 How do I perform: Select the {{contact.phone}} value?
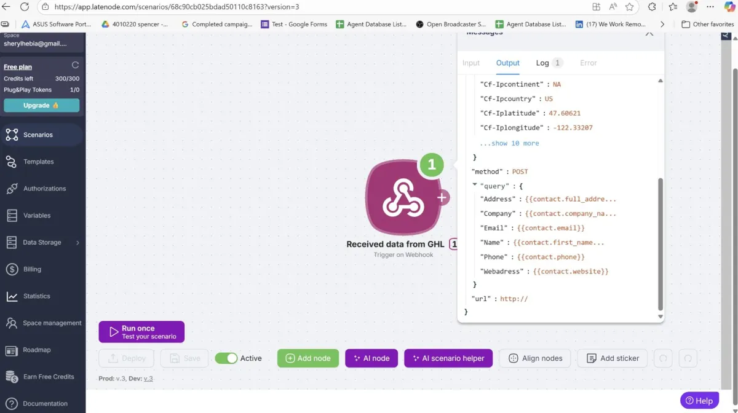[x=551, y=257]
